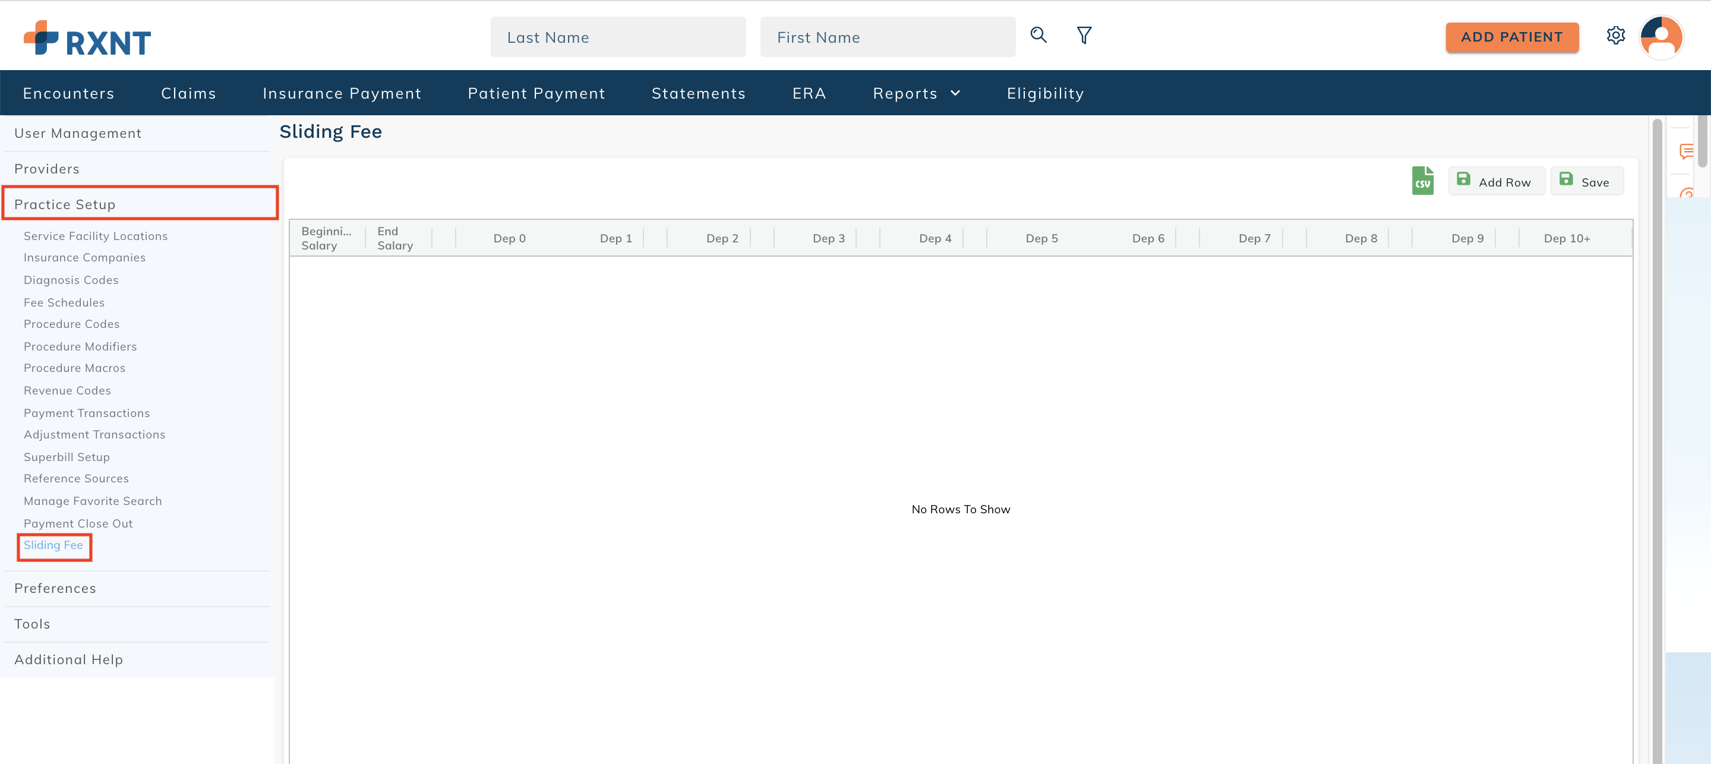
Task: Open the chat message icon in right panel
Action: click(1687, 151)
